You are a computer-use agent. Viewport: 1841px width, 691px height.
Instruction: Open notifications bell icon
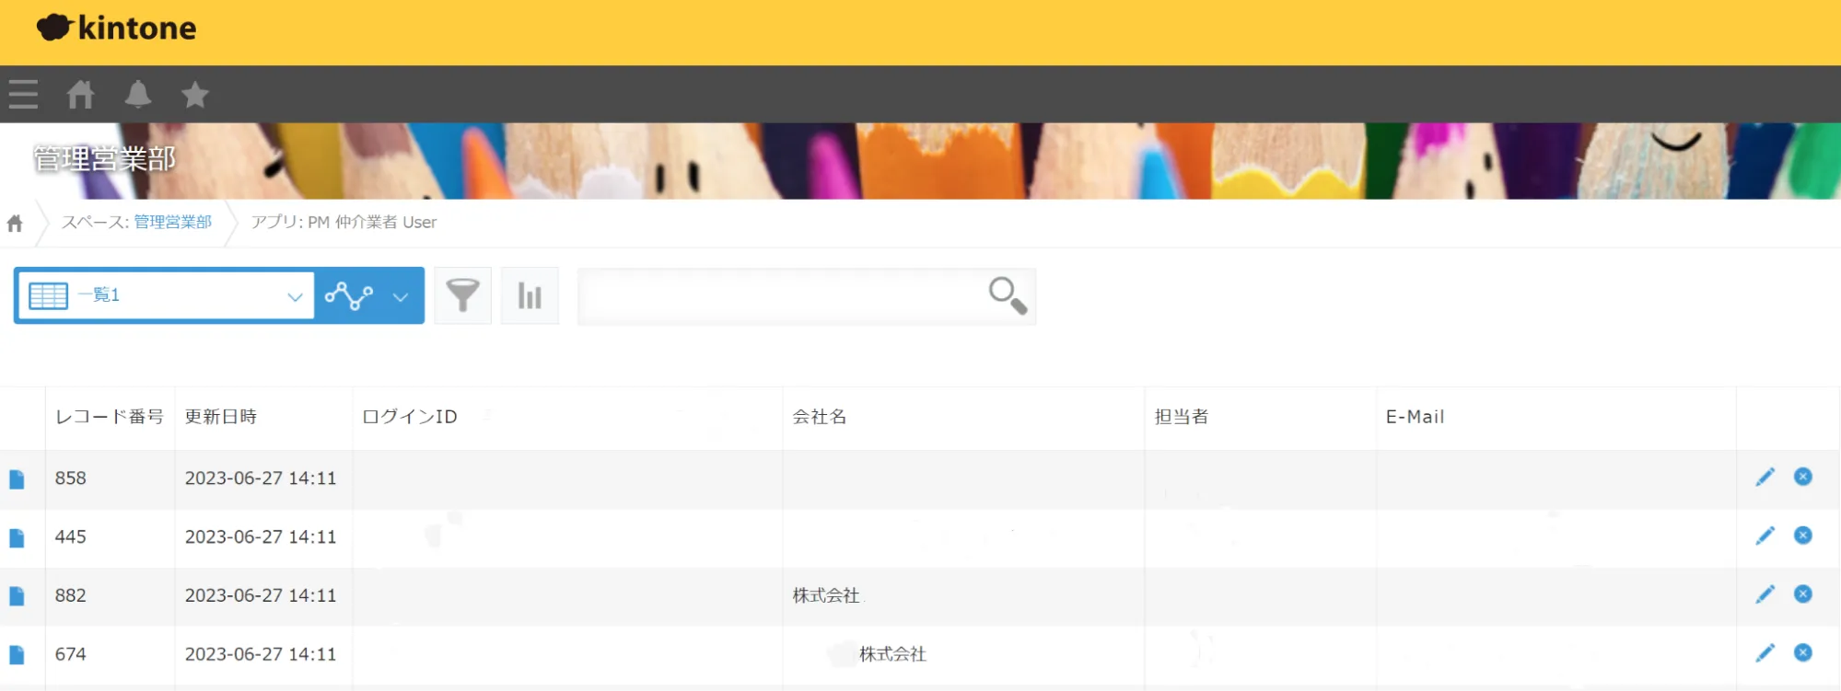tap(138, 94)
